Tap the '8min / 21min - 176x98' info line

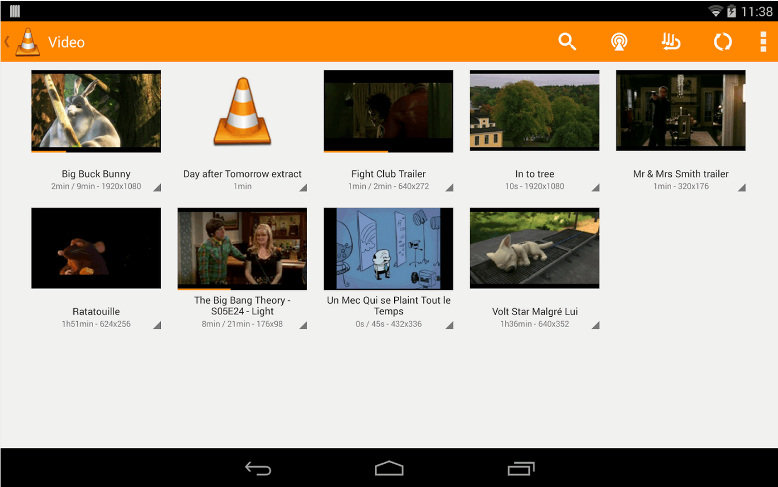pos(242,324)
